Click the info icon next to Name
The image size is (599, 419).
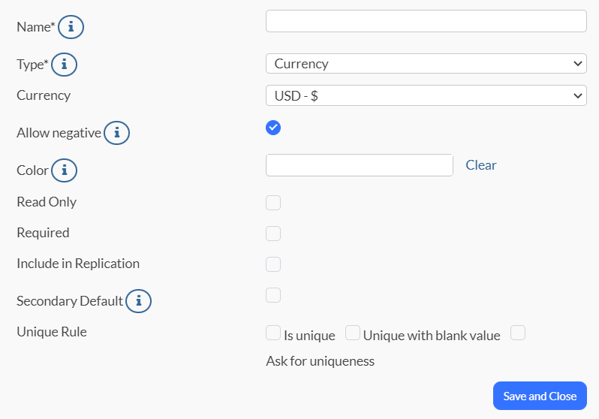[71, 28]
